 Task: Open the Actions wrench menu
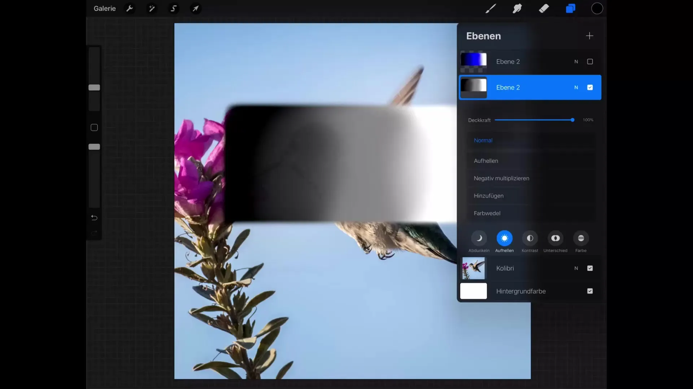(130, 8)
